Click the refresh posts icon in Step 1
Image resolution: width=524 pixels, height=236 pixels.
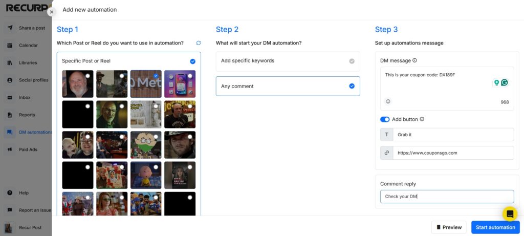199,43
